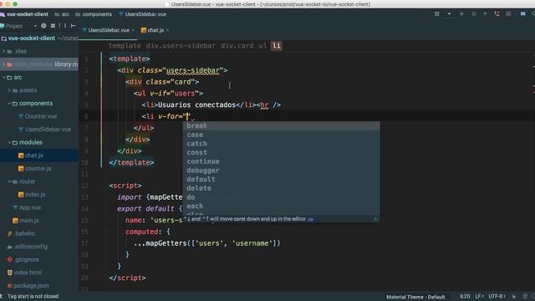Collapse the components folder
Image resolution: width=535 pixels, height=301 pixels.
pyautogui.click(x=9, y=104)
